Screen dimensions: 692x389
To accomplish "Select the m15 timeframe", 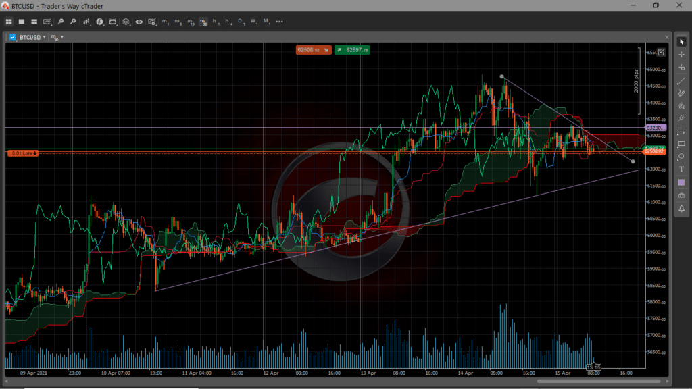I will click(191, 22).
